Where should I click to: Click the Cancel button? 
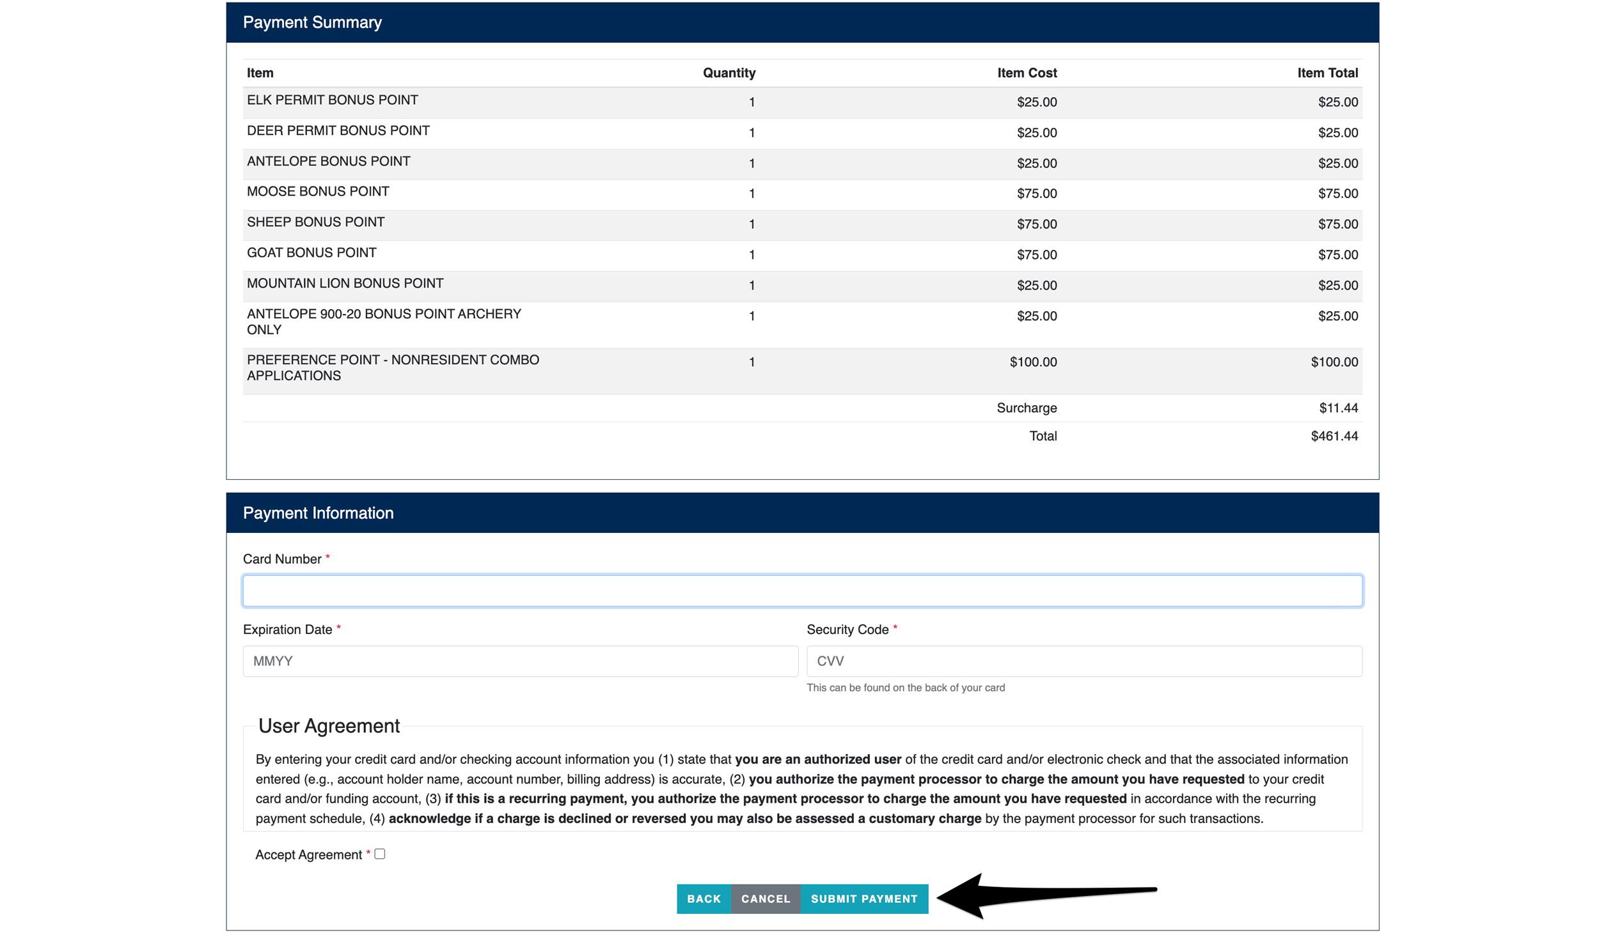766,898
